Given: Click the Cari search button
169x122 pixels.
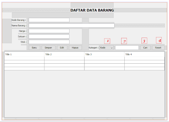Looking at the screenshot, I should click(x=145, y=48).
